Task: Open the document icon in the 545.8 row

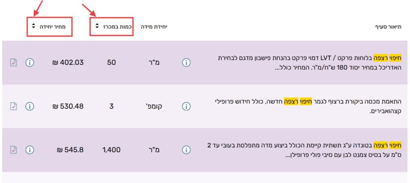Action: [14, 150]
